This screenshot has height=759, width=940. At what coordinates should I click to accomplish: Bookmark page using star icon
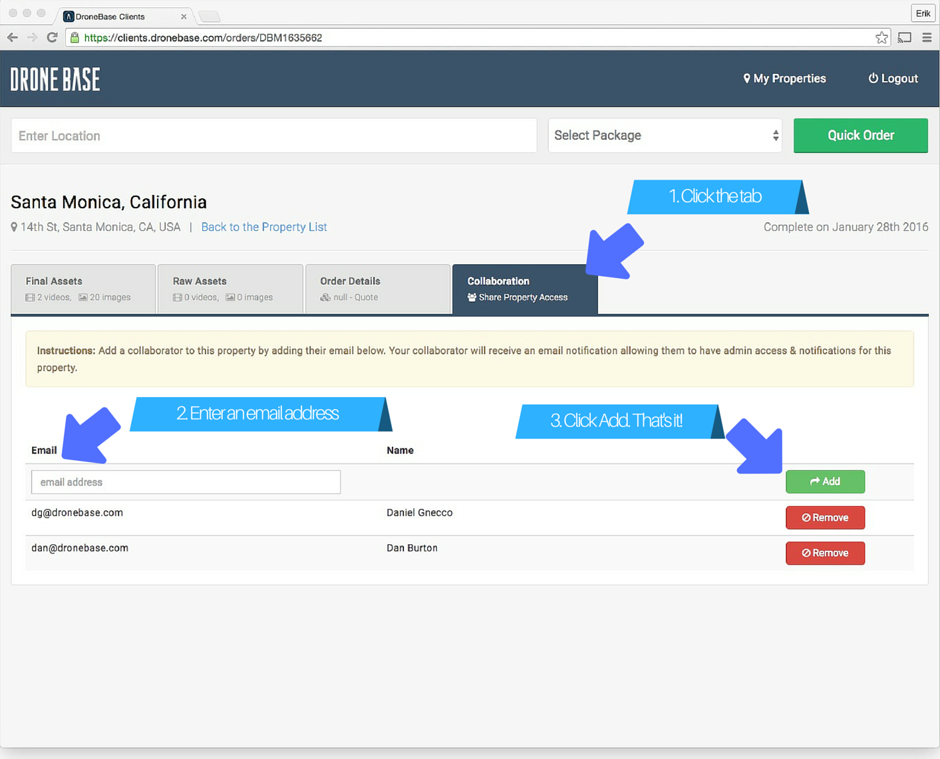click(x=881, y=38)
